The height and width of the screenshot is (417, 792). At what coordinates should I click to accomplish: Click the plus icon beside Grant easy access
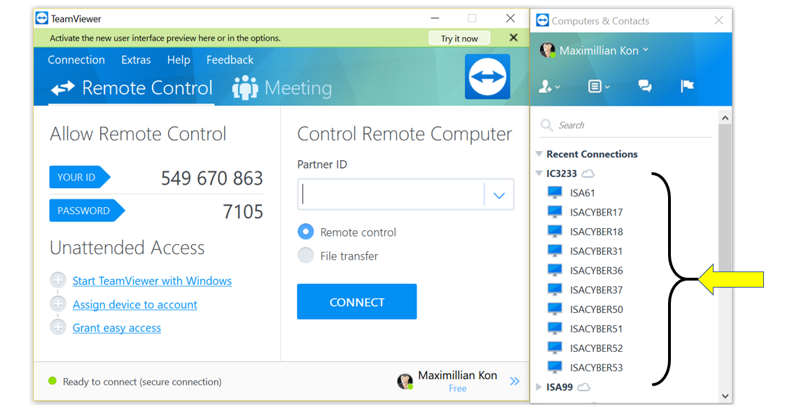(57, 327)
